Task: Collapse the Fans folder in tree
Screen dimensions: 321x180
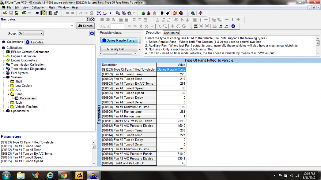Action: pos(9,94)
